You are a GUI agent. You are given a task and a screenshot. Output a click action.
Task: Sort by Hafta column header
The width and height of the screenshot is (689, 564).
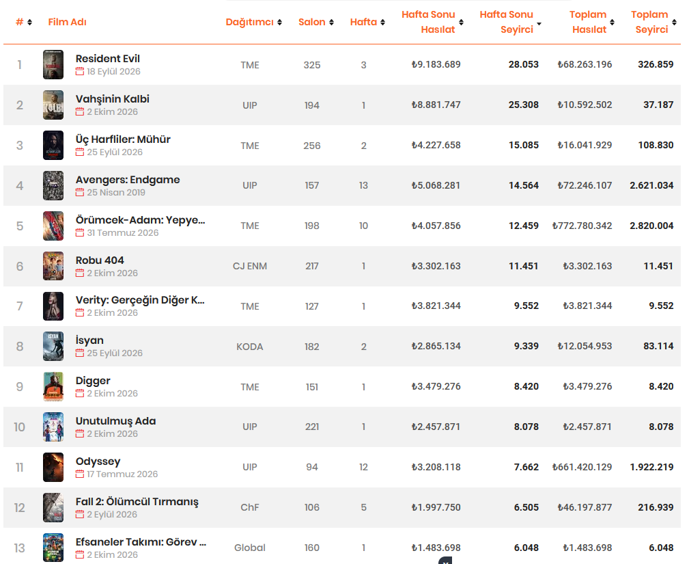click(367, 22)
